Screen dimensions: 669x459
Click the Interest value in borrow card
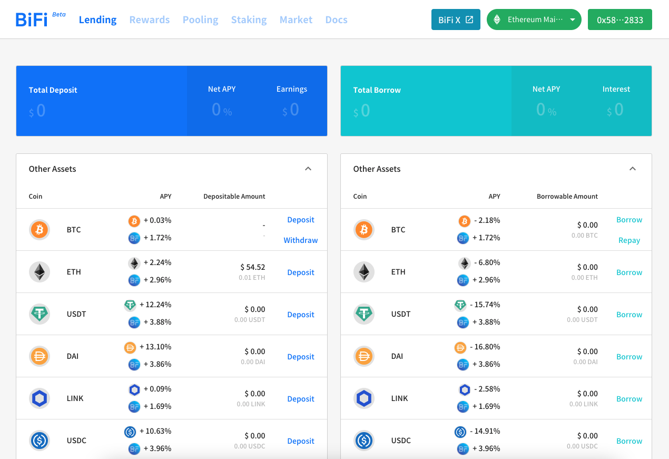(x=615, y=110)
